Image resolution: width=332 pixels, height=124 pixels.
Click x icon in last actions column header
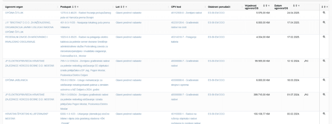point(327,7)
